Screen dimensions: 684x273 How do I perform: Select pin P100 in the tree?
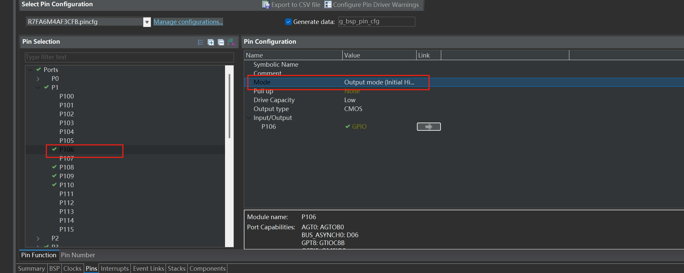[x=67, y=96]
